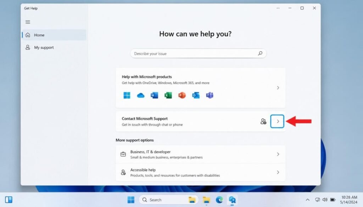The image size is (363, 207).
Task: Click More support options heading
Action: pyautogui.click(x=134, y=140)
